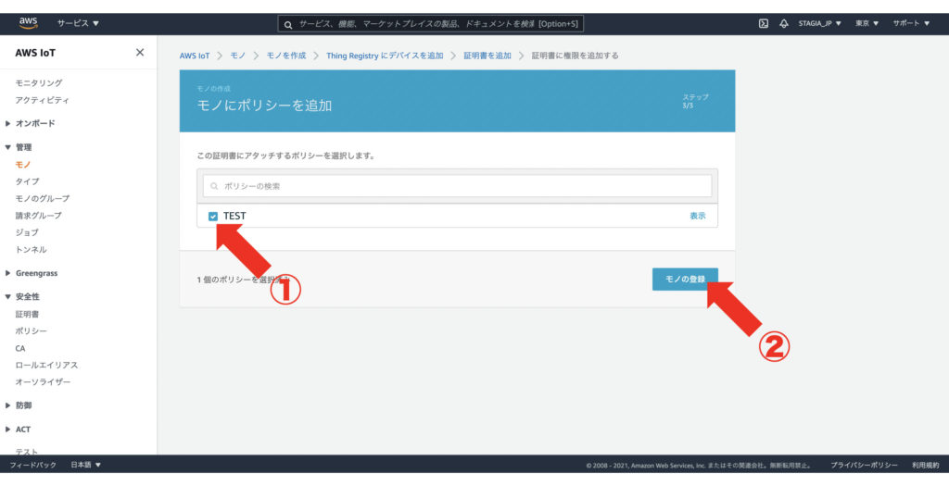Image resolution: width=949 pixels, height=498 pixels.
Task: Click the AWS logo in header
Action: point(28,23)
